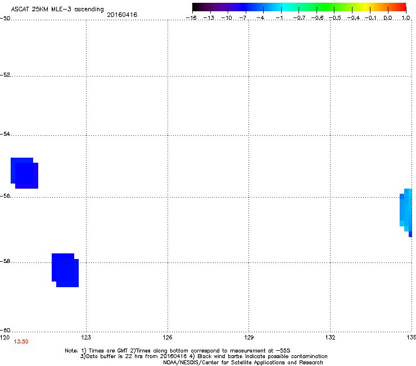This screenshot has height=366, width=416.
Task: Select the date stamp "20160416" under the title
Action: pos(122,15)
